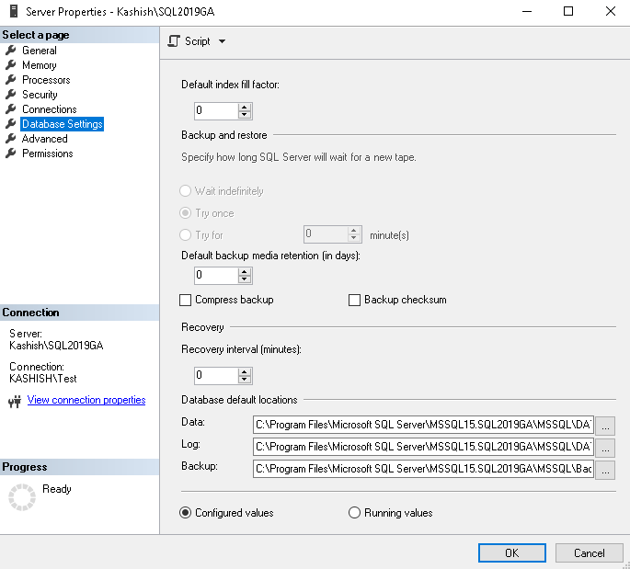Switch to the Connections page
The width and height of the screenshot is (630, 569).
coord(50,109)
